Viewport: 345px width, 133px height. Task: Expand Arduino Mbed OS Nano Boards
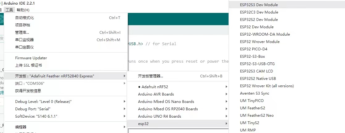pos(178,101)
